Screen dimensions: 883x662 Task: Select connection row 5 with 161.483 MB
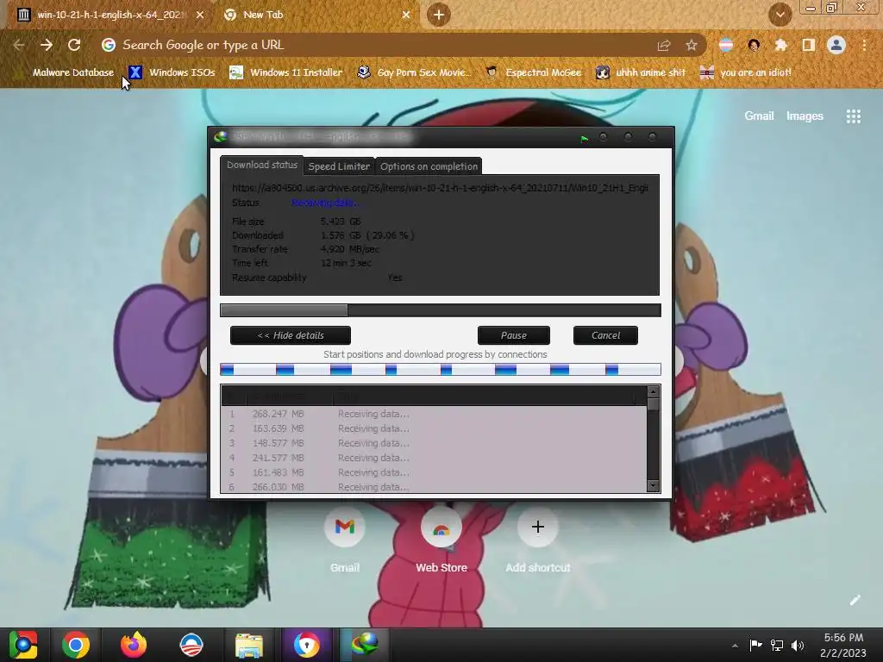[x=434, y=472]
